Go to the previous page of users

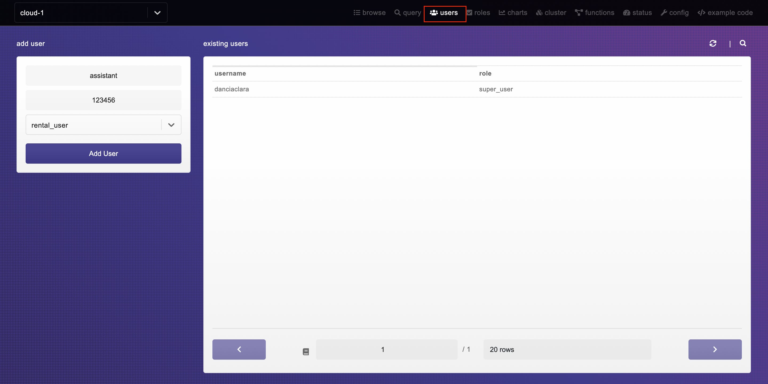(239, 349)
